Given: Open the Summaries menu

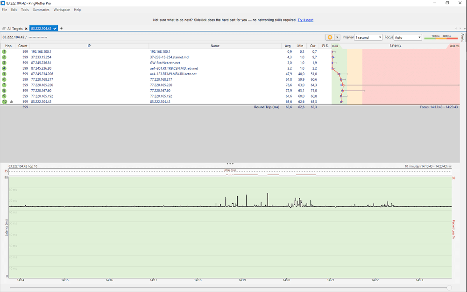Looking at the screenshot, I should 41,10.
